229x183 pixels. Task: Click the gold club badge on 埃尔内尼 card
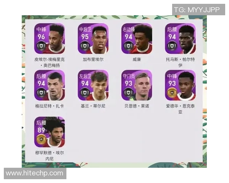(x=41, y=140)
